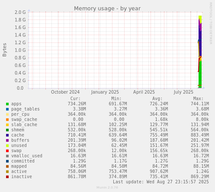The width and height of the screenshot is (215, 192).
Task: Click the 'January 2025' axis label
Action: [x=105, y=92]
